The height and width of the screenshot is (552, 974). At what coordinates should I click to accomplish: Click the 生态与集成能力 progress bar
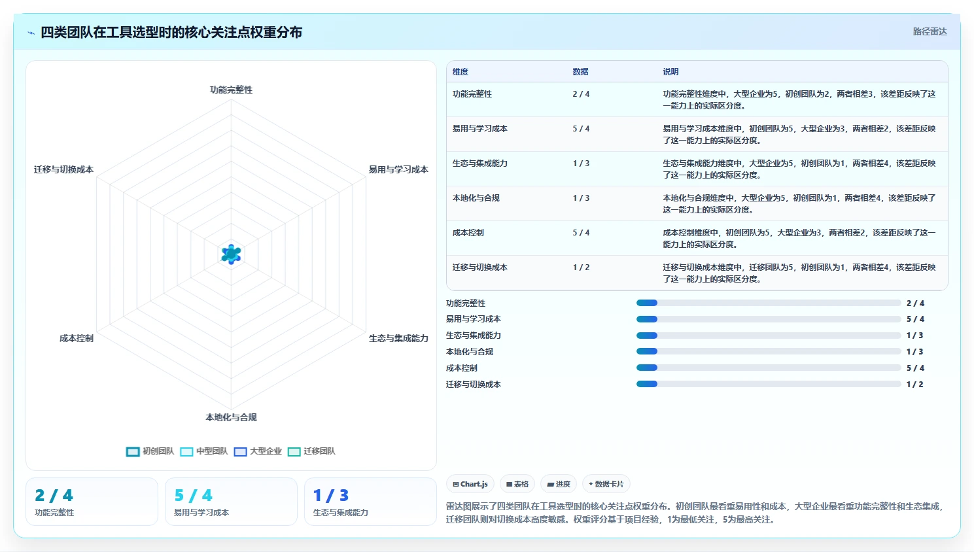click(769, 336)
